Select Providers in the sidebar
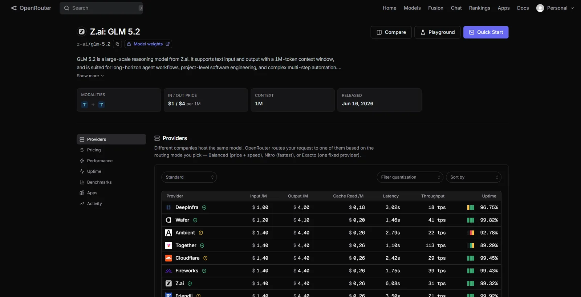The height and width of the screenshot is (297, 581). (111, 139)
